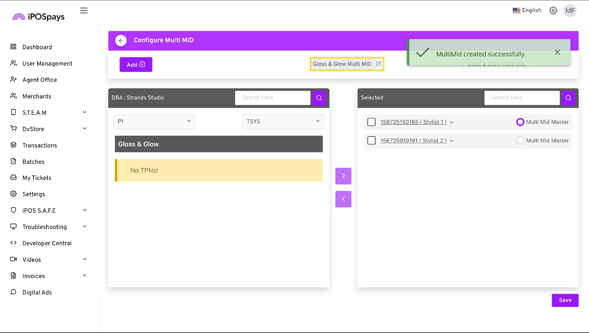Set Stylist 2 as Multi Mid Master
The image size is (589, 333).
[x=520, y=140]
